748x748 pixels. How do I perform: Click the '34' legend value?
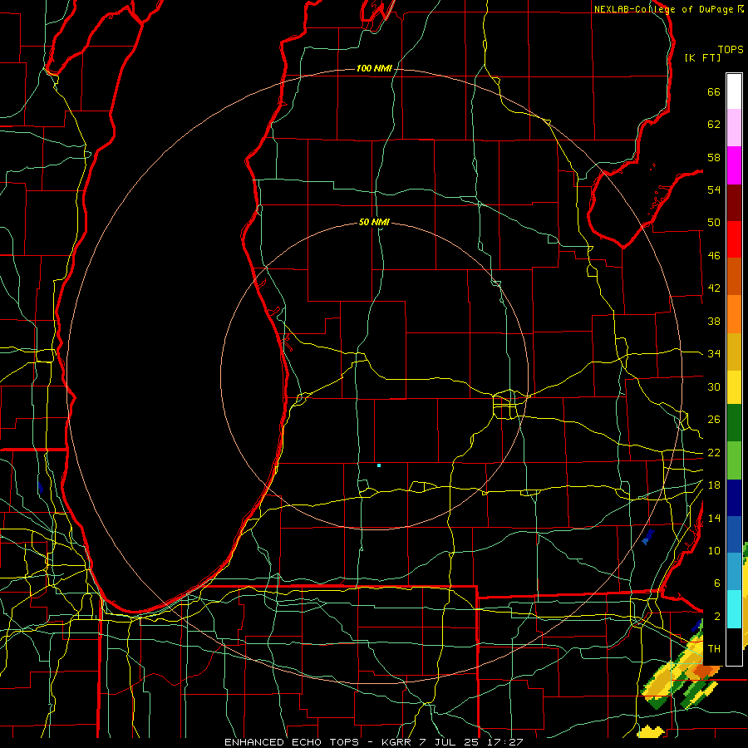pos(714,354)
